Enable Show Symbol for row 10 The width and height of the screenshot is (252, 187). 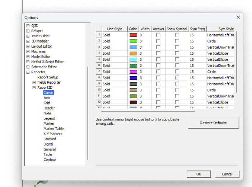[x=177, y=90]
